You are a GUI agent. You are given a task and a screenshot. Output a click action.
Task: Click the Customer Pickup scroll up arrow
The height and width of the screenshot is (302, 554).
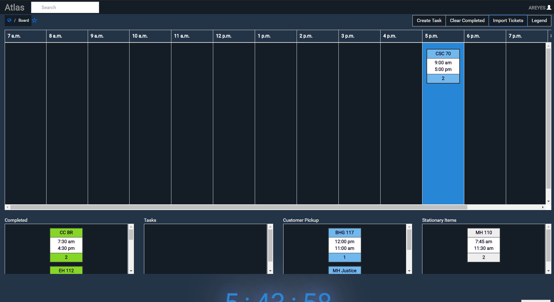pos(409,227)
